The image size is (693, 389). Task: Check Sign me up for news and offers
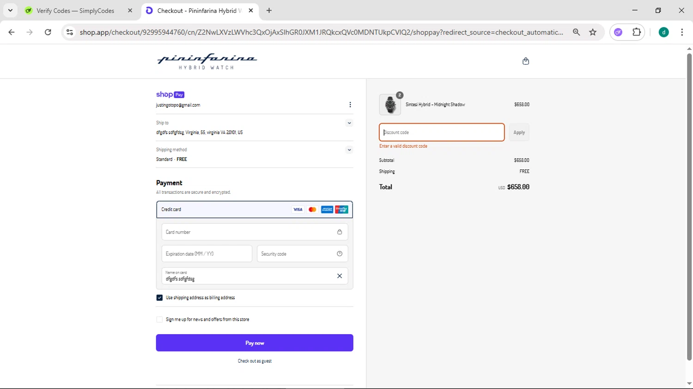click(x=159, y=319)
